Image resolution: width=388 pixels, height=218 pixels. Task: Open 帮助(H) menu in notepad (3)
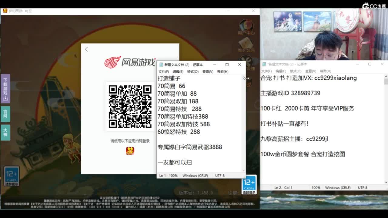coord(325,71)
